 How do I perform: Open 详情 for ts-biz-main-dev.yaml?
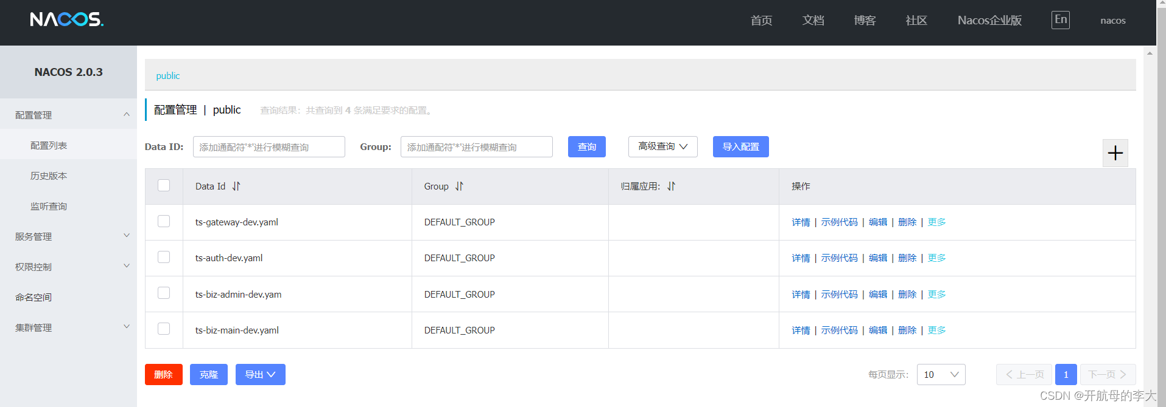tap(801, 330)
